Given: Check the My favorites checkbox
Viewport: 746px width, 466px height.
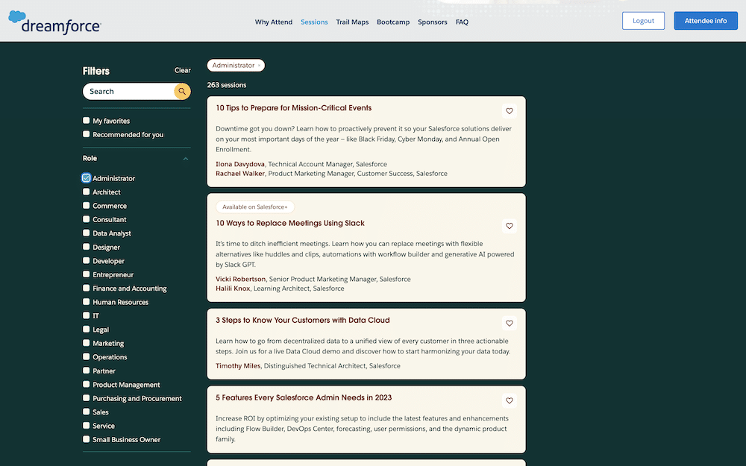Looking at the screenshot, I should pos(86,120).
